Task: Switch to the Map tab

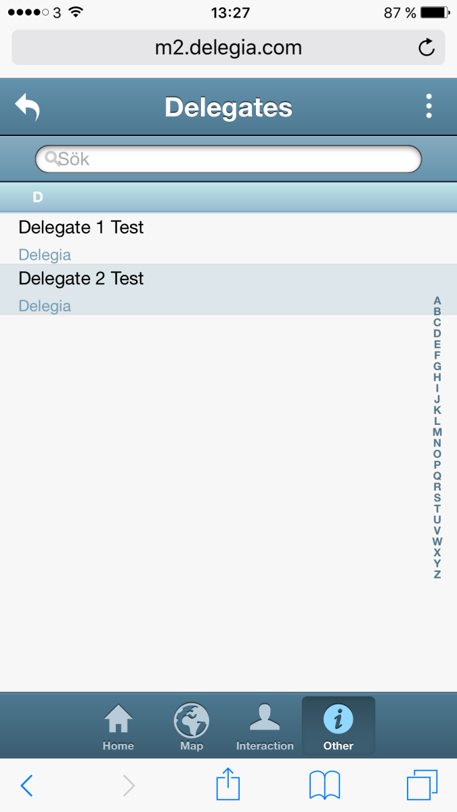Action: 192,727
